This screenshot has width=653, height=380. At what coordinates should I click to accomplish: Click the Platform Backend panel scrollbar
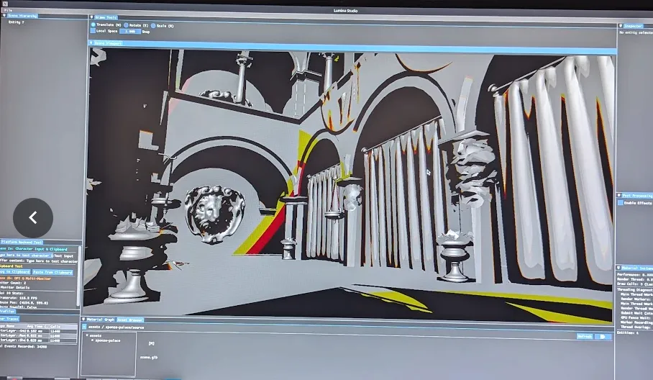[x=79, y=275]
